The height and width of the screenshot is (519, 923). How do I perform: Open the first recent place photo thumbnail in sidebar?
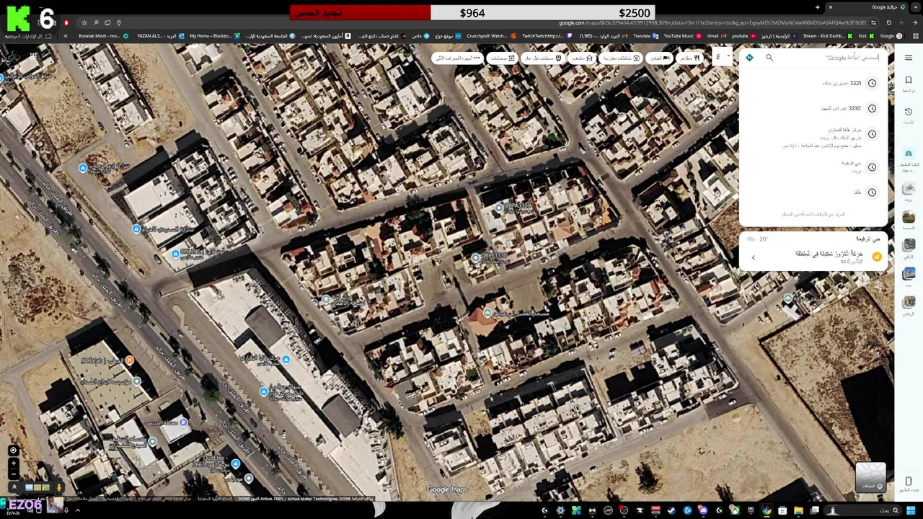[909, 188]
